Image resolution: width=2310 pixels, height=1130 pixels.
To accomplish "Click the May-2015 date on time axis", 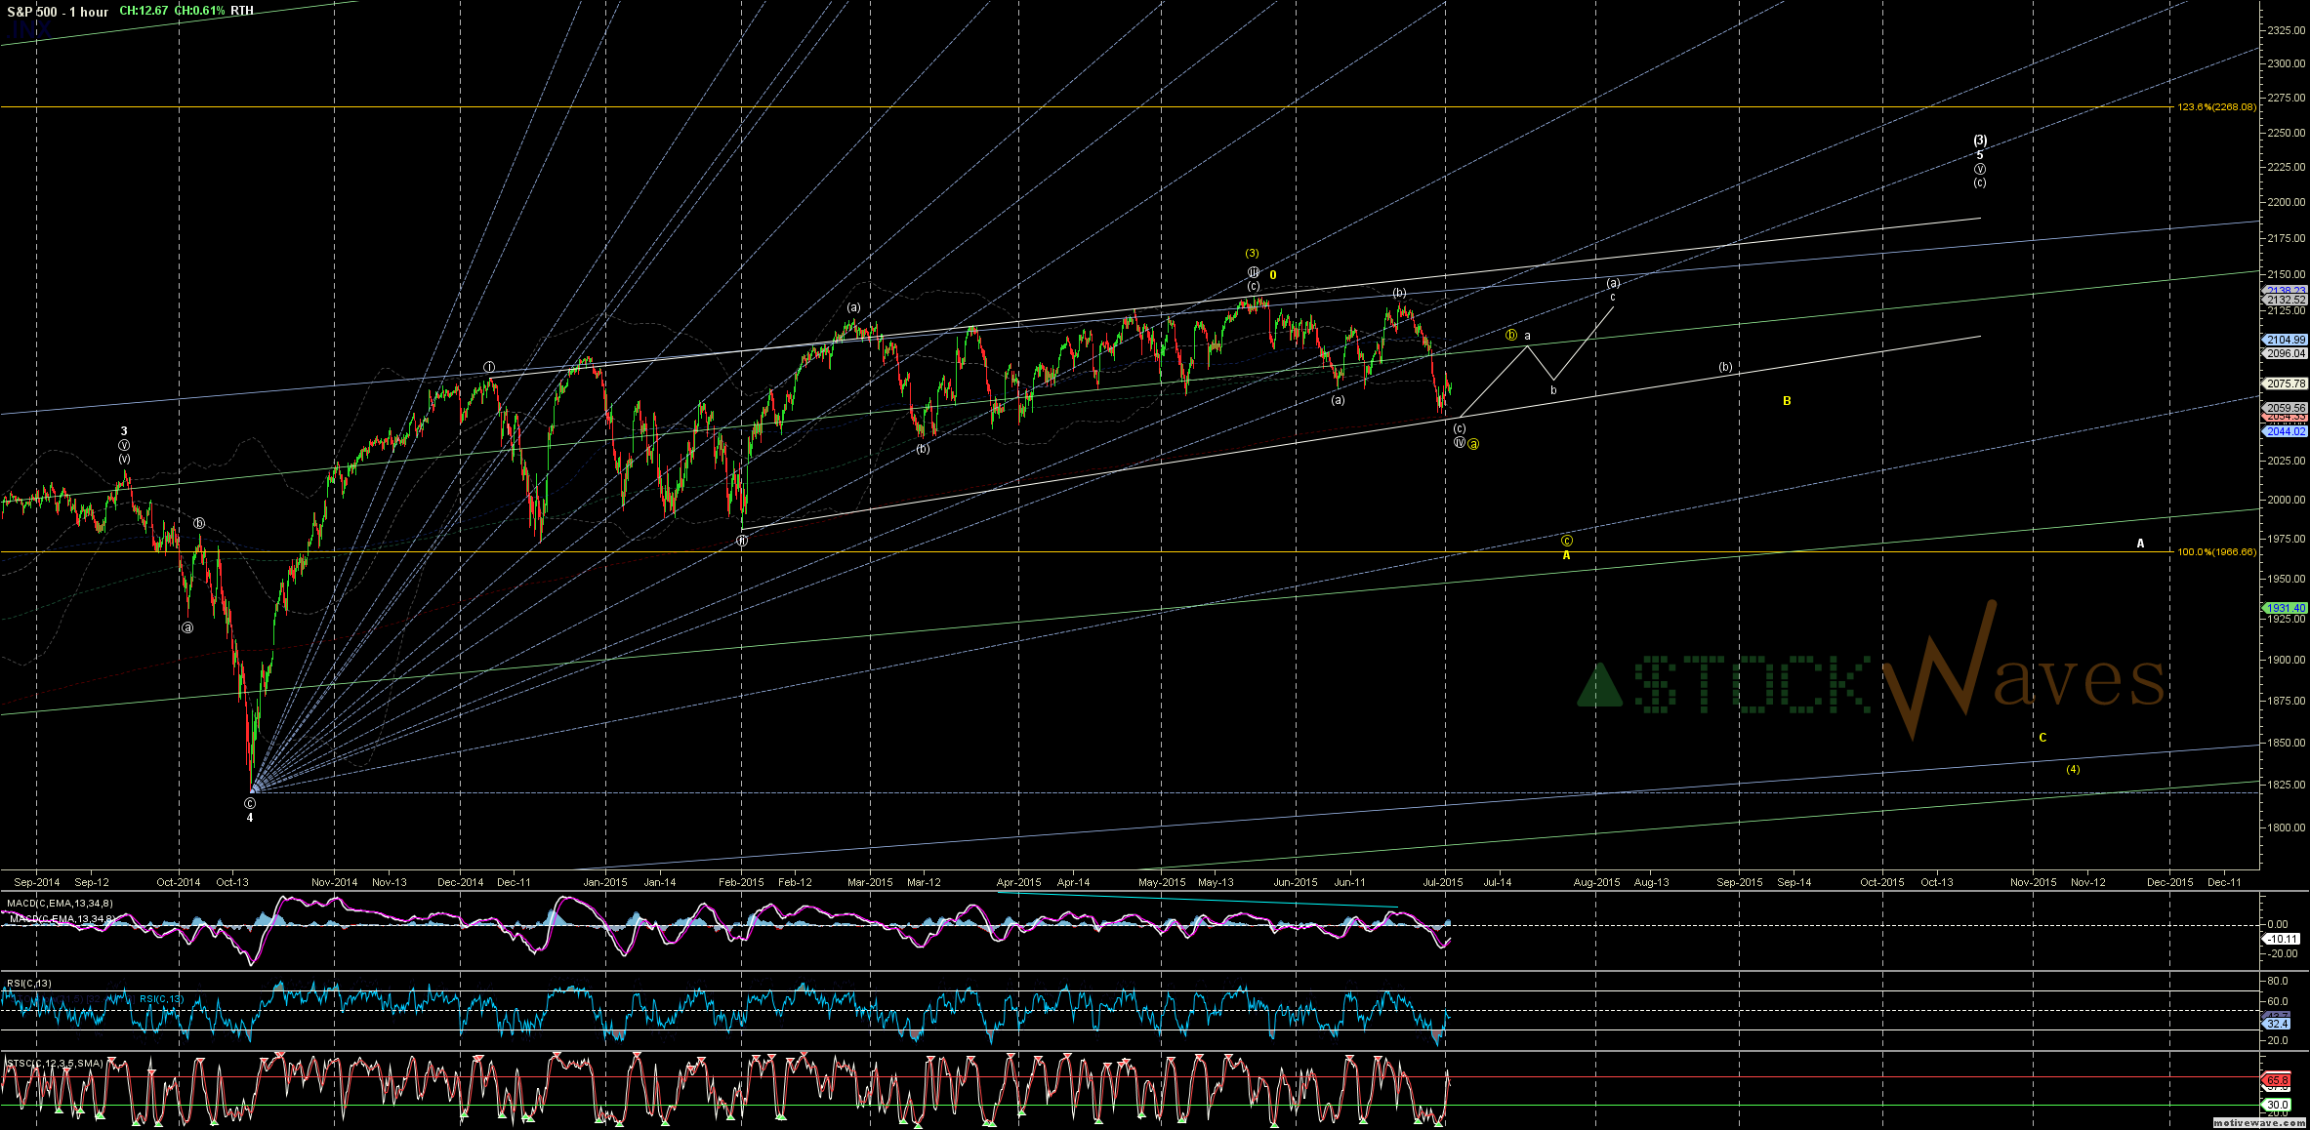I will pyautogui.click(x=1162, y=882).
